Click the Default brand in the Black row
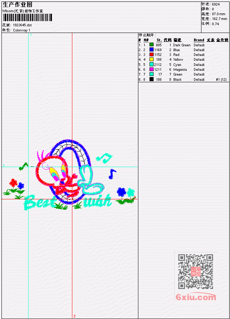 (x=199, y=80)
